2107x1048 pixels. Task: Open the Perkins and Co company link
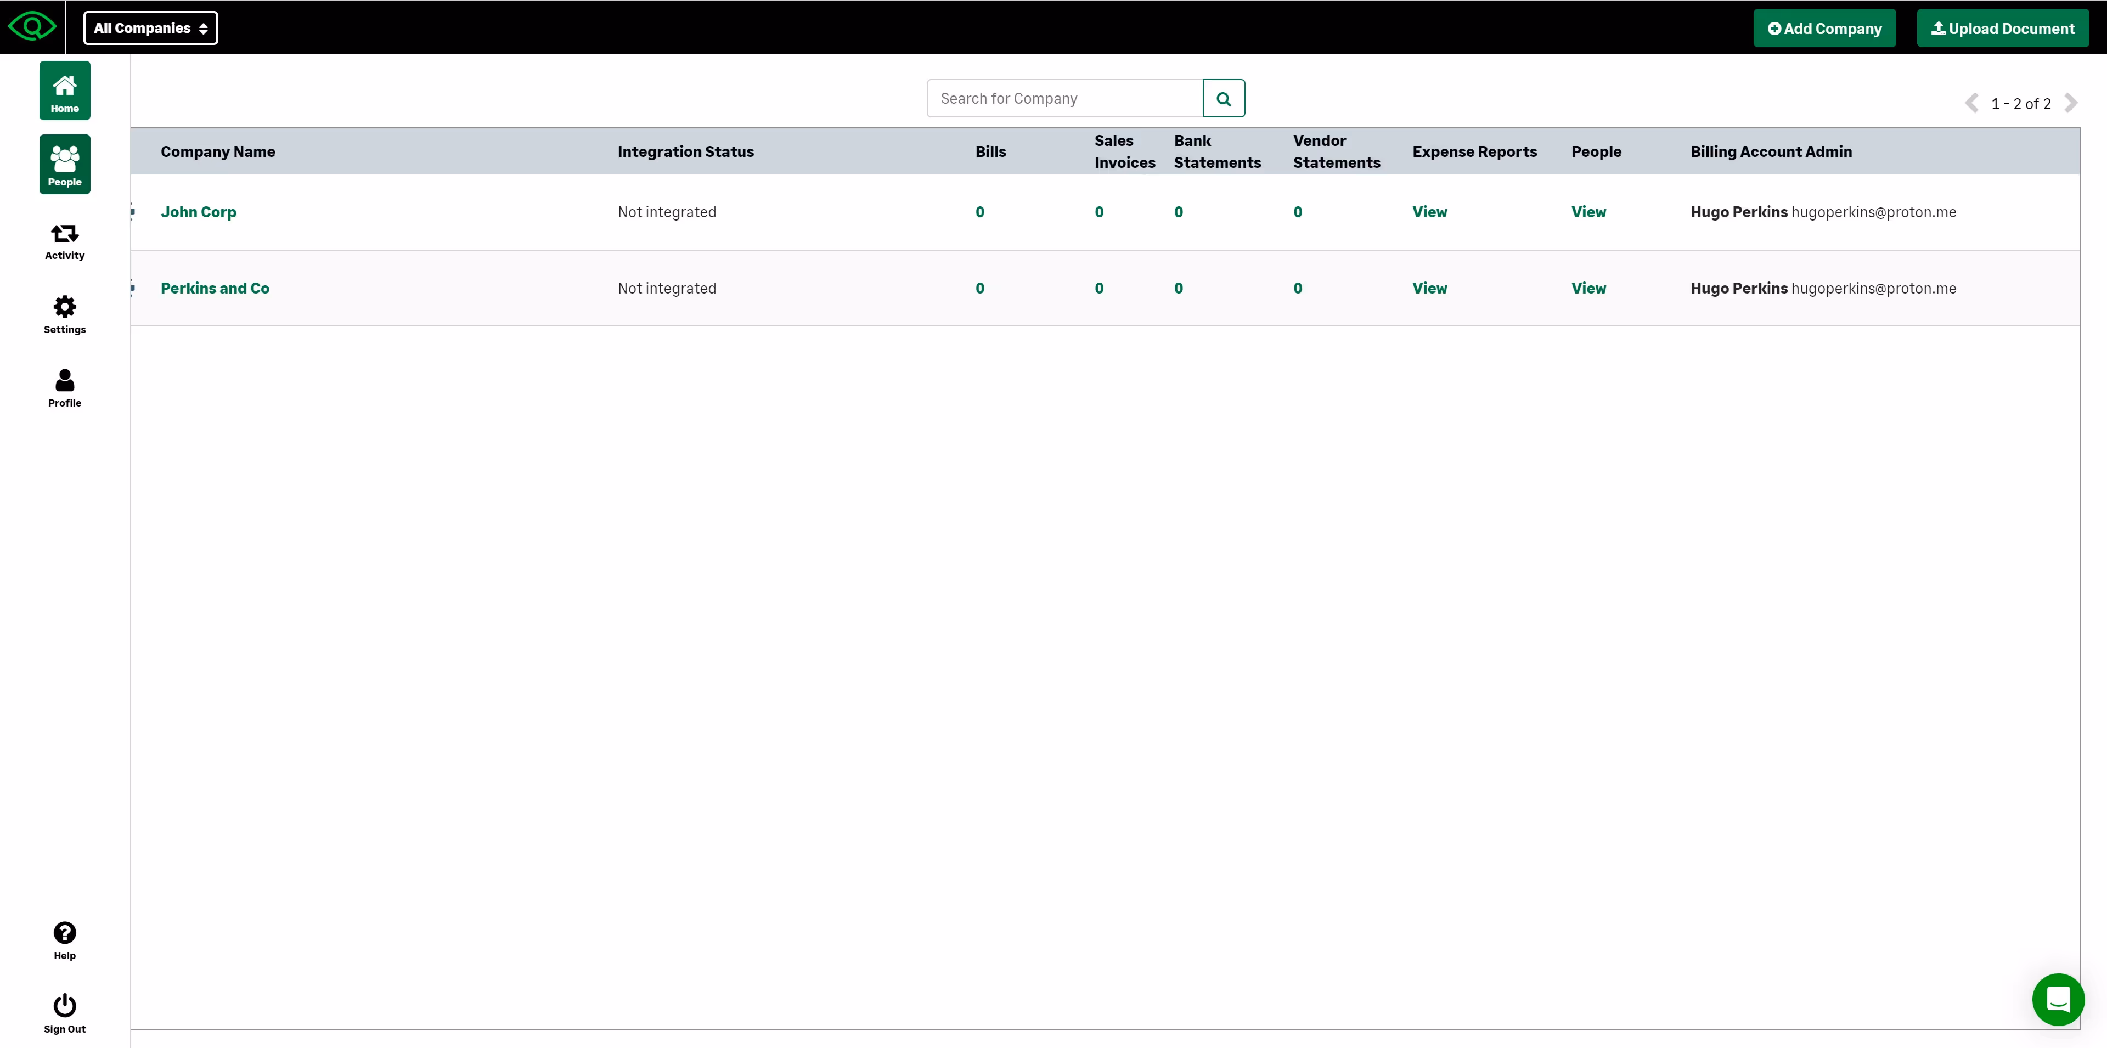[x=215, y=288]
